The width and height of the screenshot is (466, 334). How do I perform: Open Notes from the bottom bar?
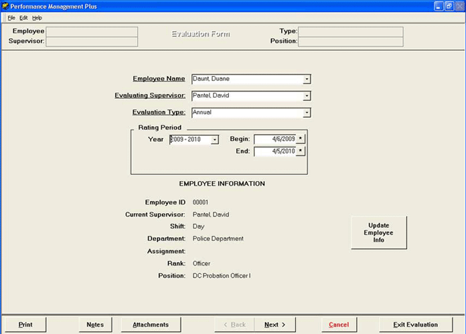[x=95, y=325]
